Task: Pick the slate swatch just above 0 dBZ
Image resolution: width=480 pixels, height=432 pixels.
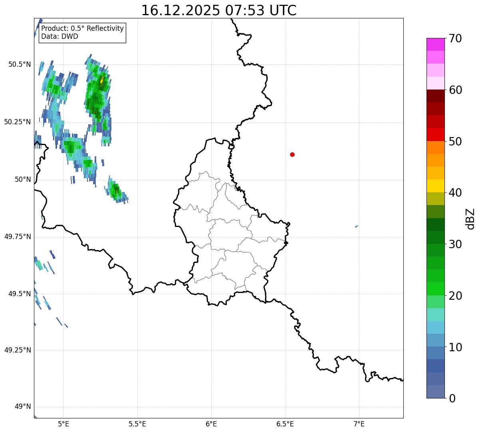Action: click(435, 392)
